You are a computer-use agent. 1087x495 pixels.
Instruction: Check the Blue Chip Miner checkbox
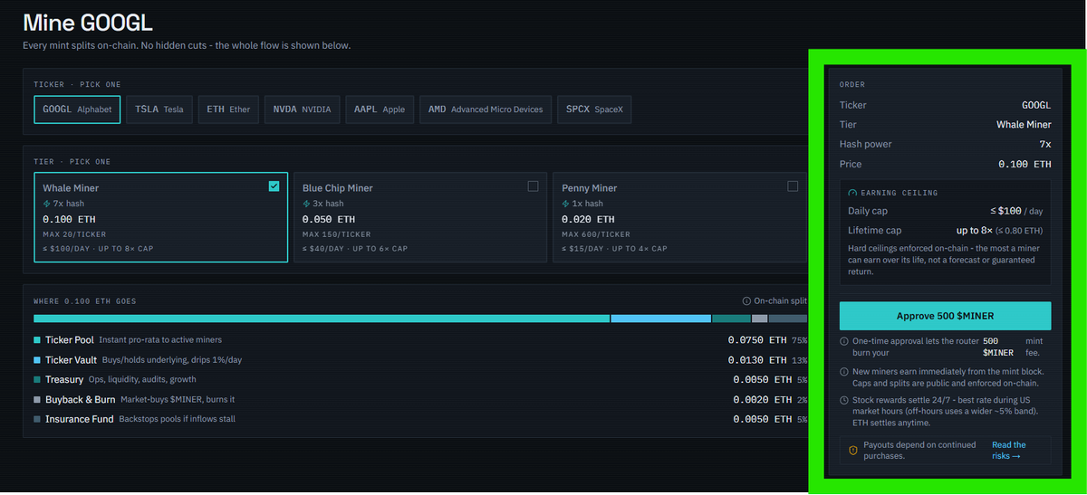[533, 186]
